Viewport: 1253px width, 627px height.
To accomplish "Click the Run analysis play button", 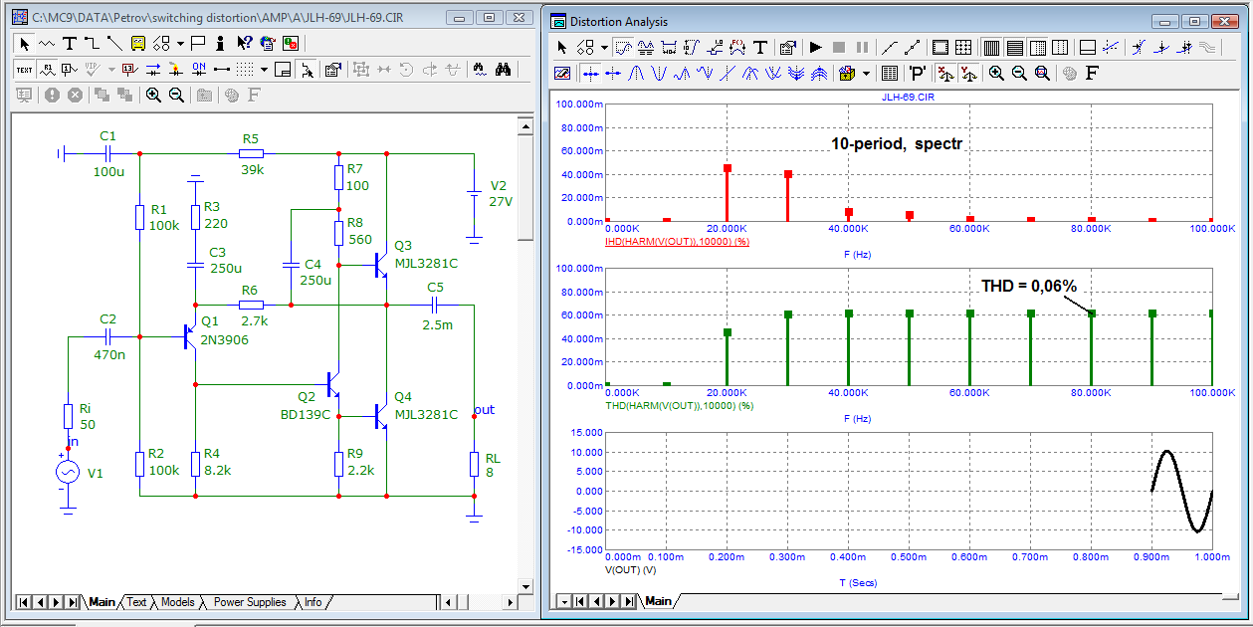I will coord(816,47).
